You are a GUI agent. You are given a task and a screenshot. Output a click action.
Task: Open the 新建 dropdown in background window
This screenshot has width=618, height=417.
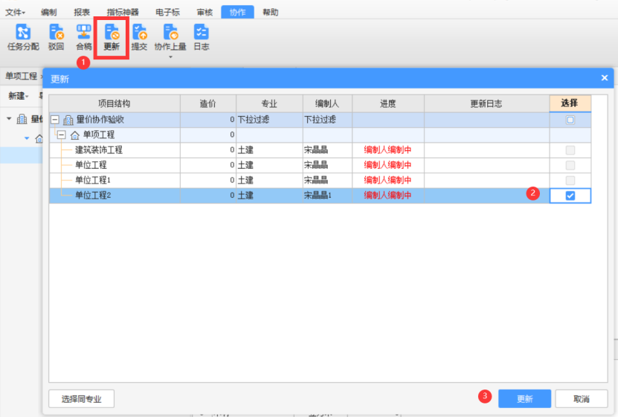pyautogui.click(x=19, y=96)
